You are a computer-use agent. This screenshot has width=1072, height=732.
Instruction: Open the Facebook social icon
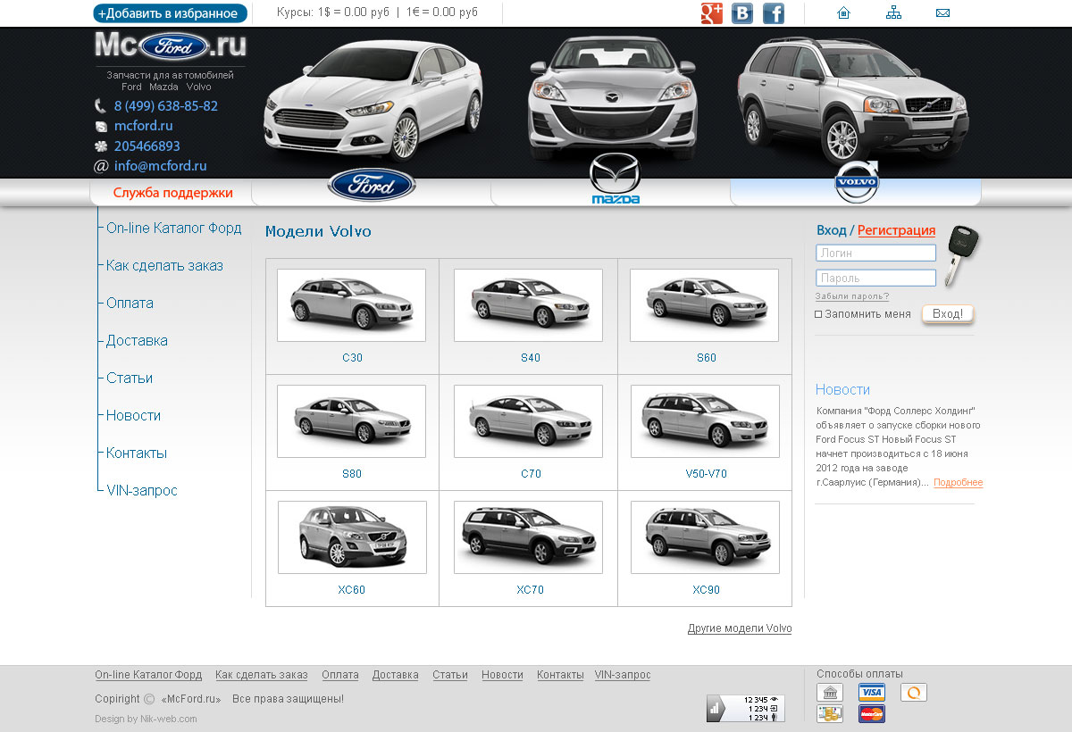coord(774,13)
